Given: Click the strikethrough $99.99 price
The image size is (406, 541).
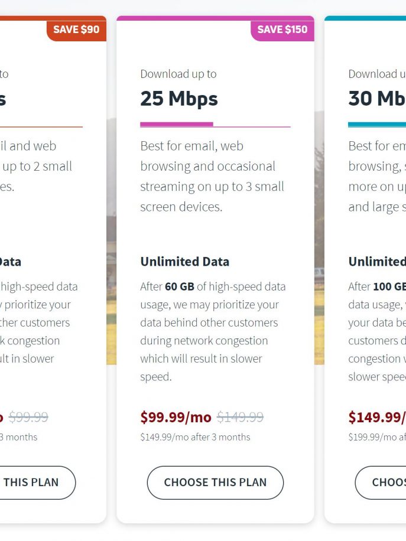Looking at the screenshot, I should (28, 417).
